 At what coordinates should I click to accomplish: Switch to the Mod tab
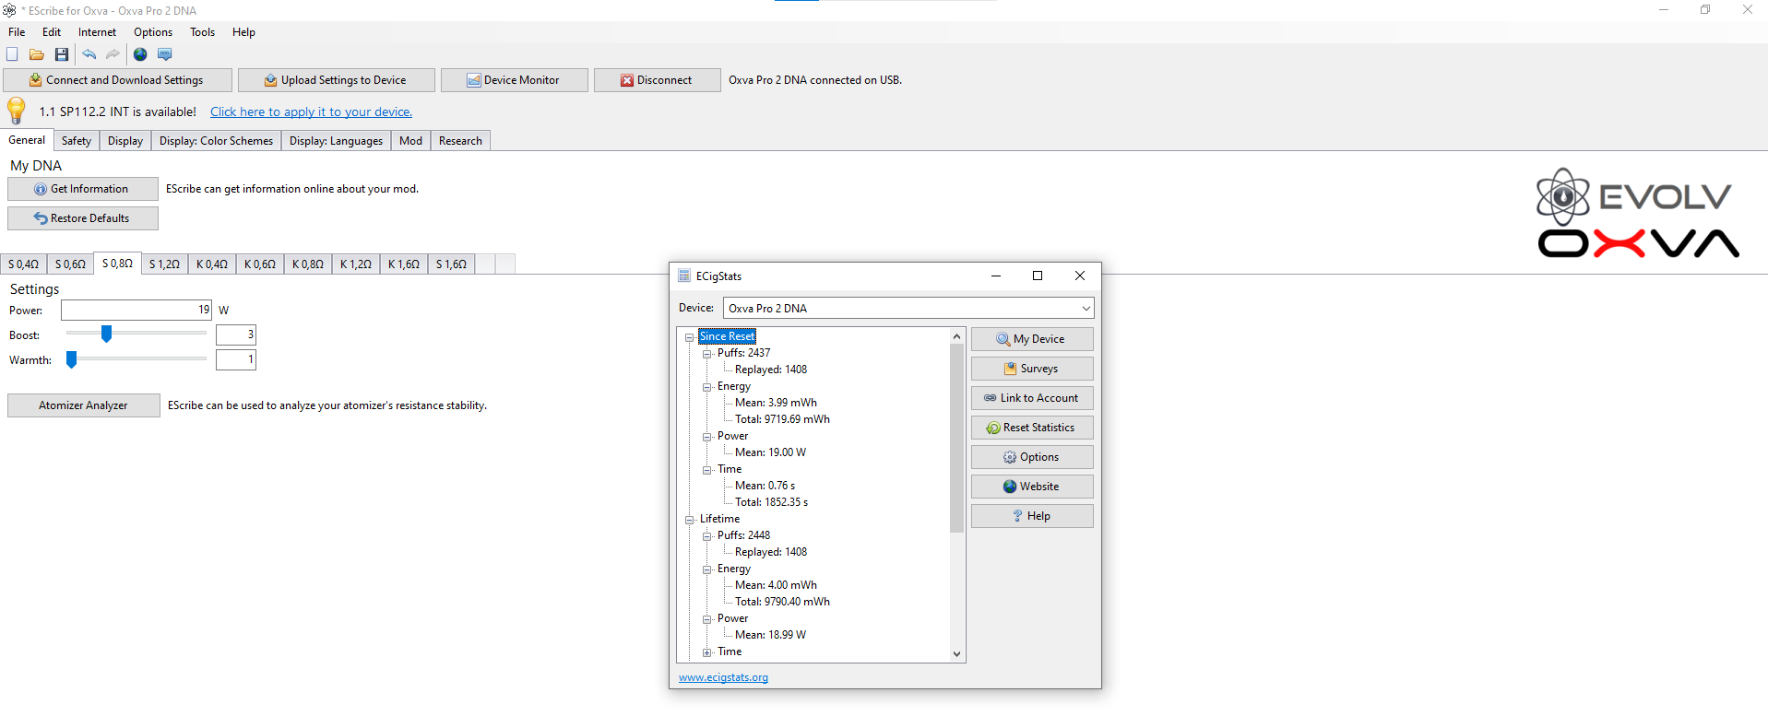coord(411,141)
